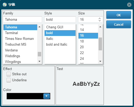Decrease size with spinner down arrow
This screenshot has width=134, height=107.
(100, 21)
